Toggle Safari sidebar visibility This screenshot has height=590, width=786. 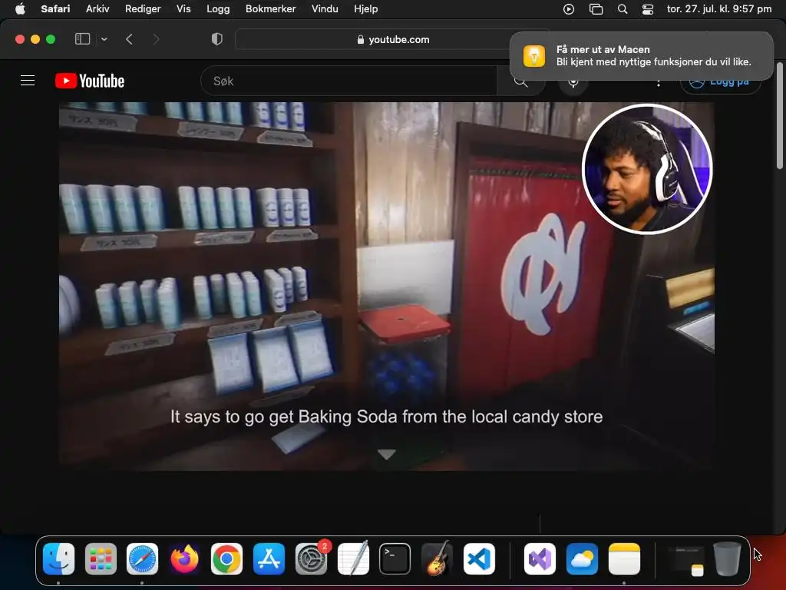pyautogui.click(x=82, y=39)
